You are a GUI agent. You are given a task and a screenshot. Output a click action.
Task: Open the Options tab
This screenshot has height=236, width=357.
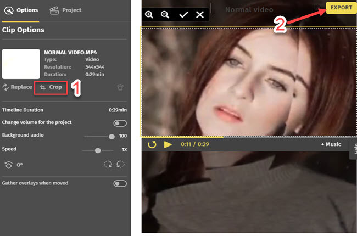[20, 10]
